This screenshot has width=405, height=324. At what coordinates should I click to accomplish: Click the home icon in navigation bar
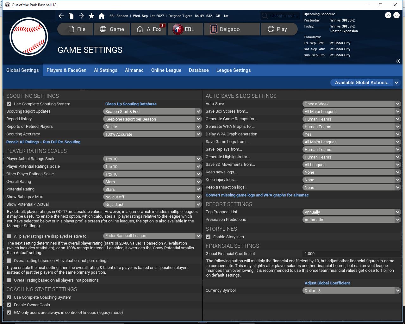click(102, 16)
